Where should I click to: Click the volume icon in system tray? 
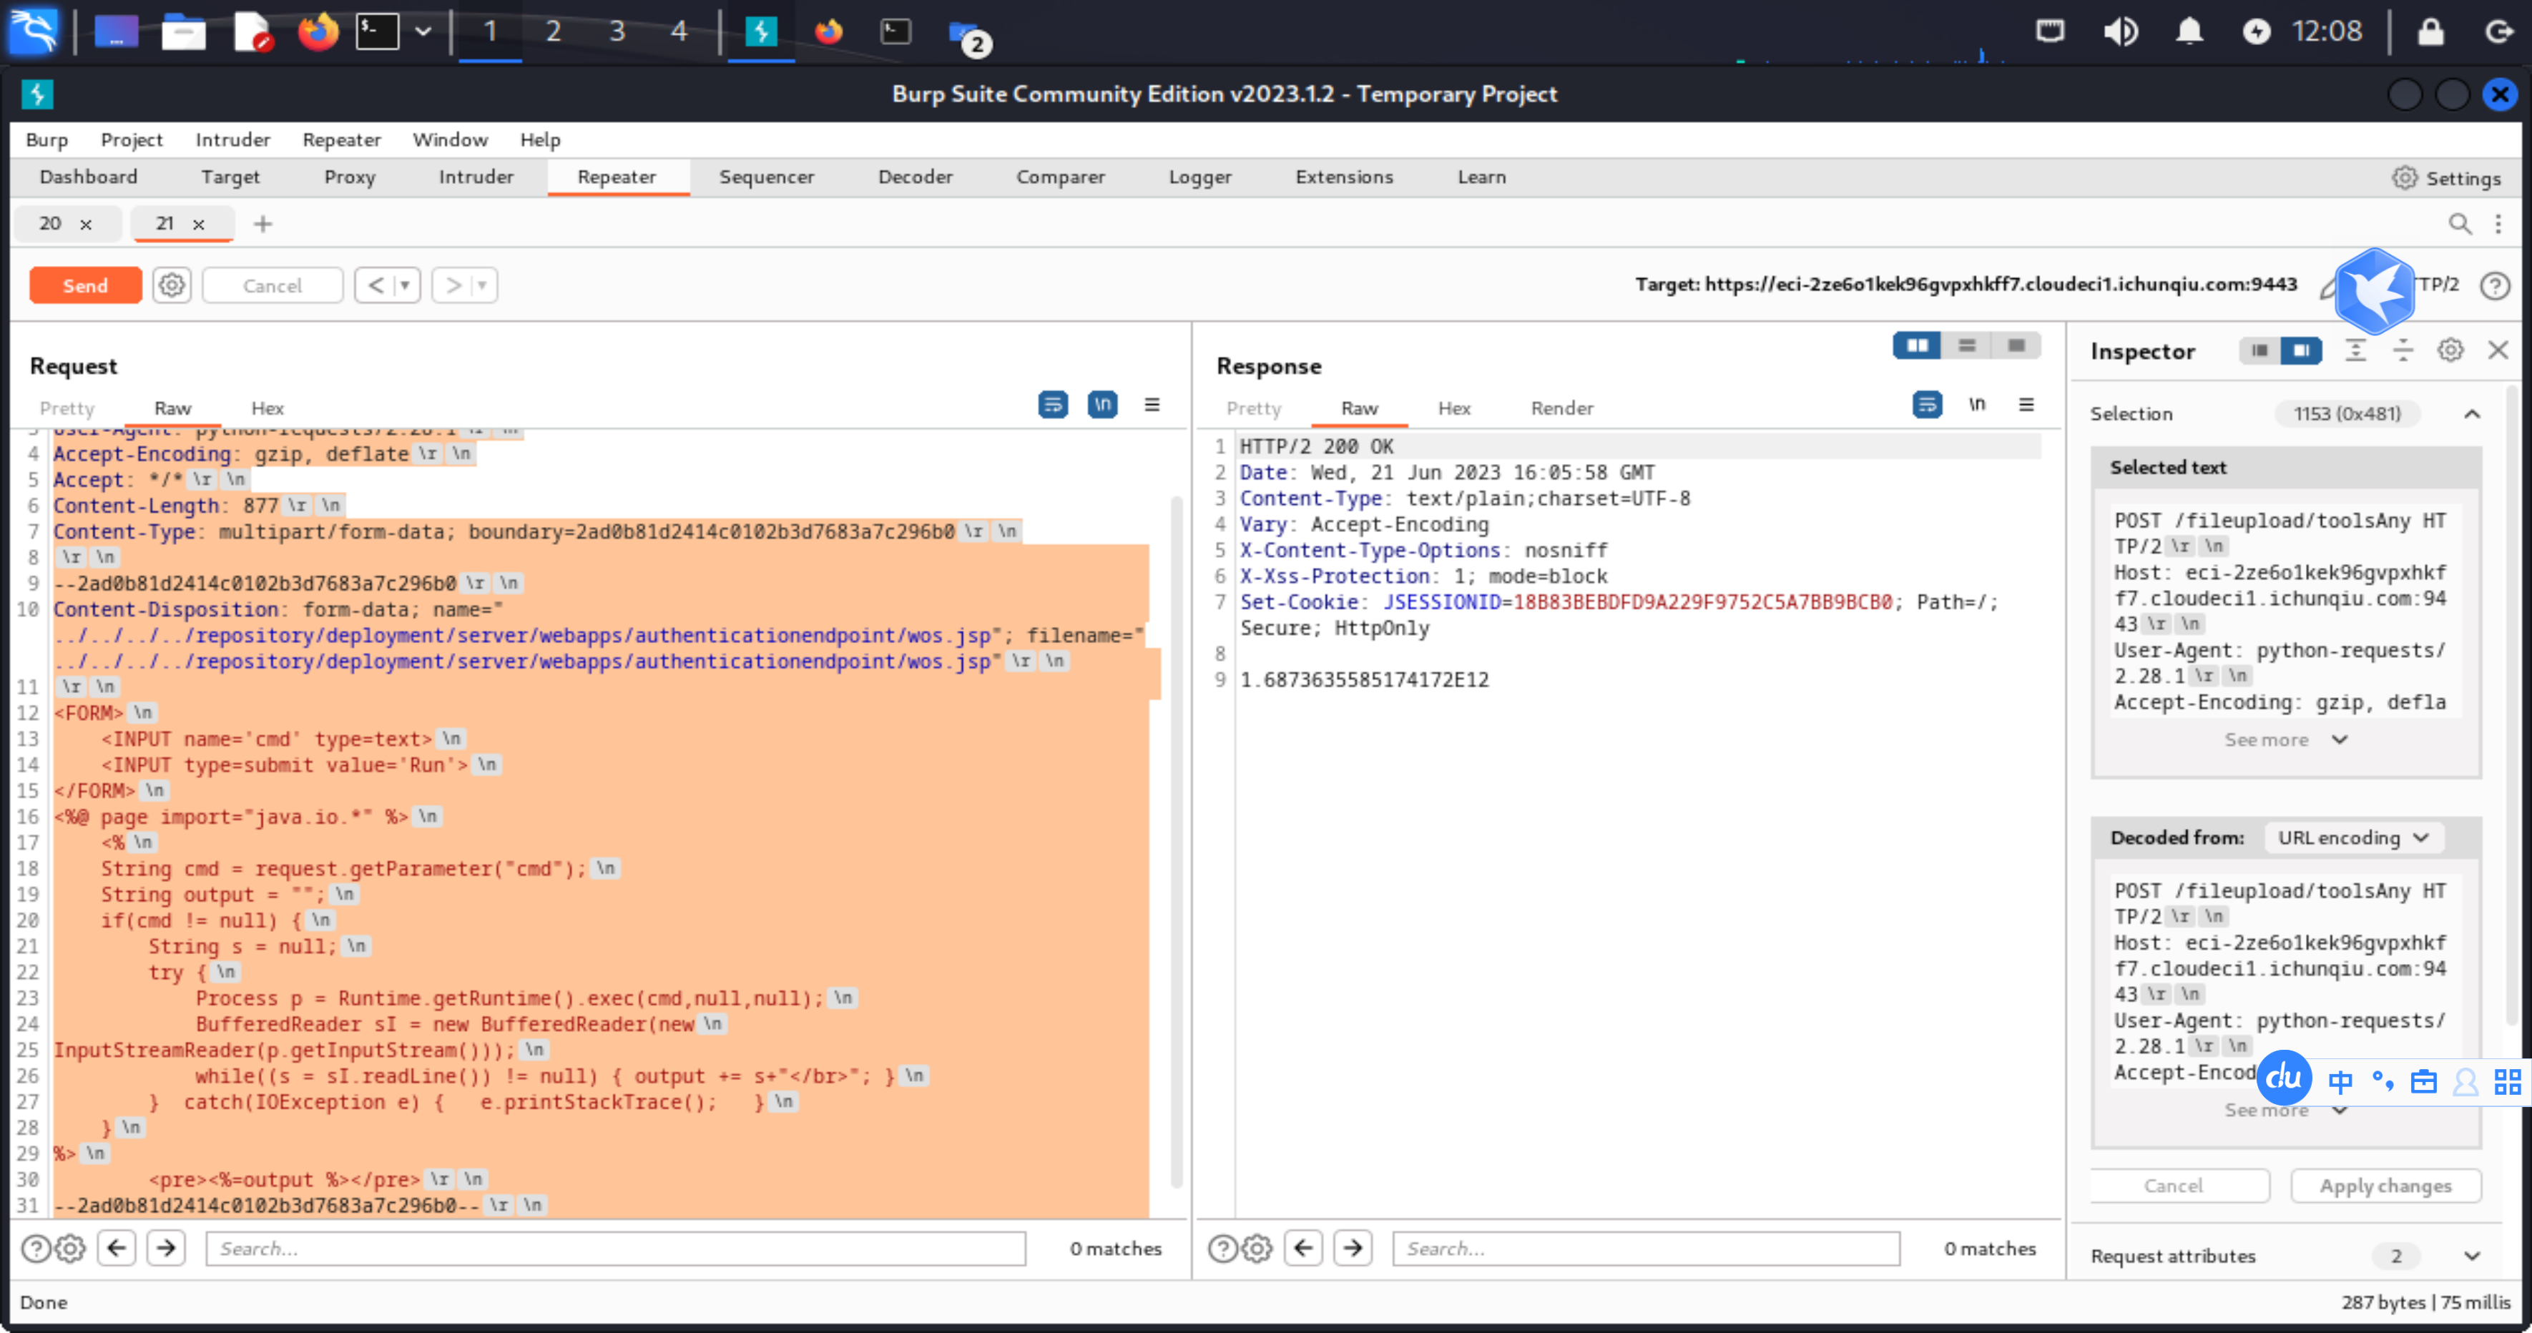click(x=2120, y=31)
